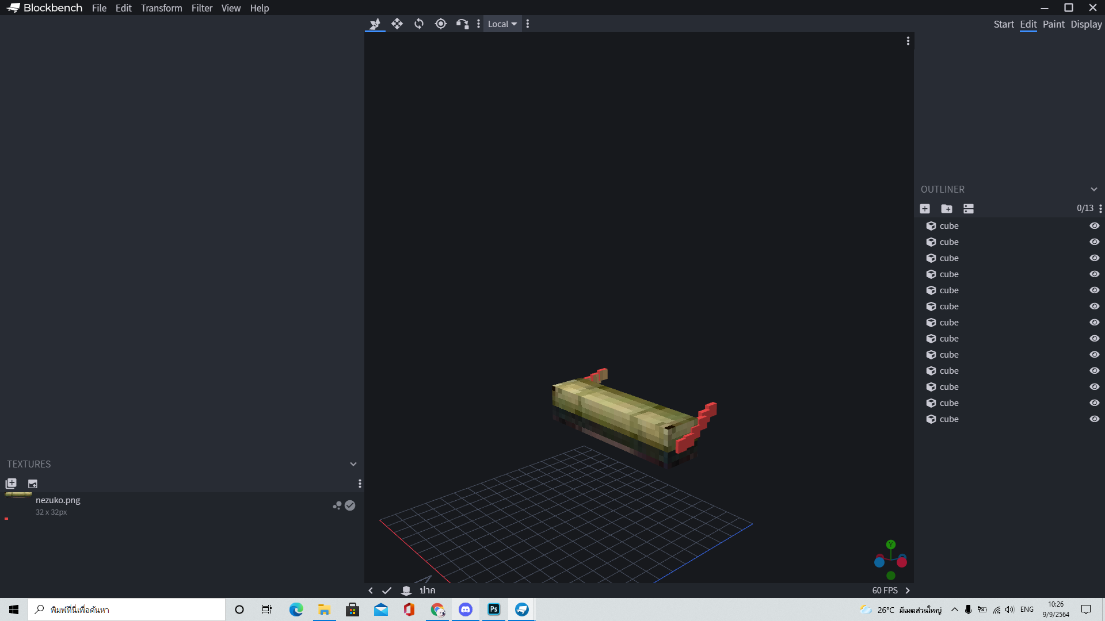
Task: Select the first cube in the Outliner
Action: 1009,226
